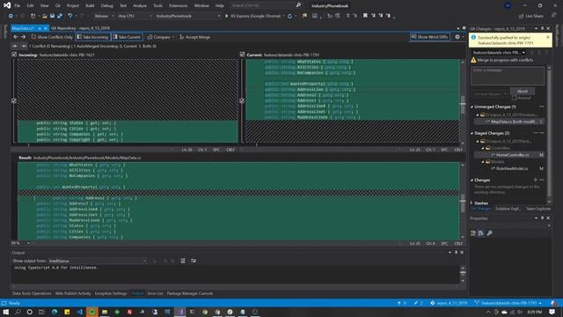
Task: Jump to first conflict icon
Action: point(15,46)
